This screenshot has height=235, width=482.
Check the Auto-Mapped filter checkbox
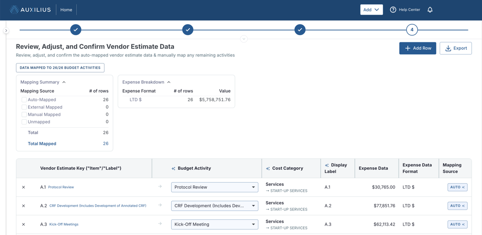pyautogui.click(x=24, y=100)
